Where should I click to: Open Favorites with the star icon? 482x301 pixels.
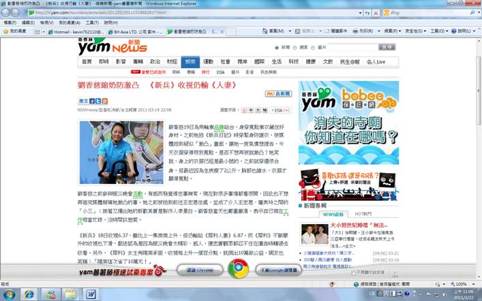click(5, 31)
